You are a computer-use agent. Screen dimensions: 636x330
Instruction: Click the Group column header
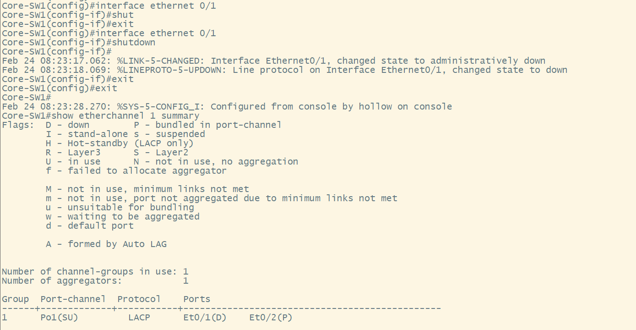click(15, 299)
